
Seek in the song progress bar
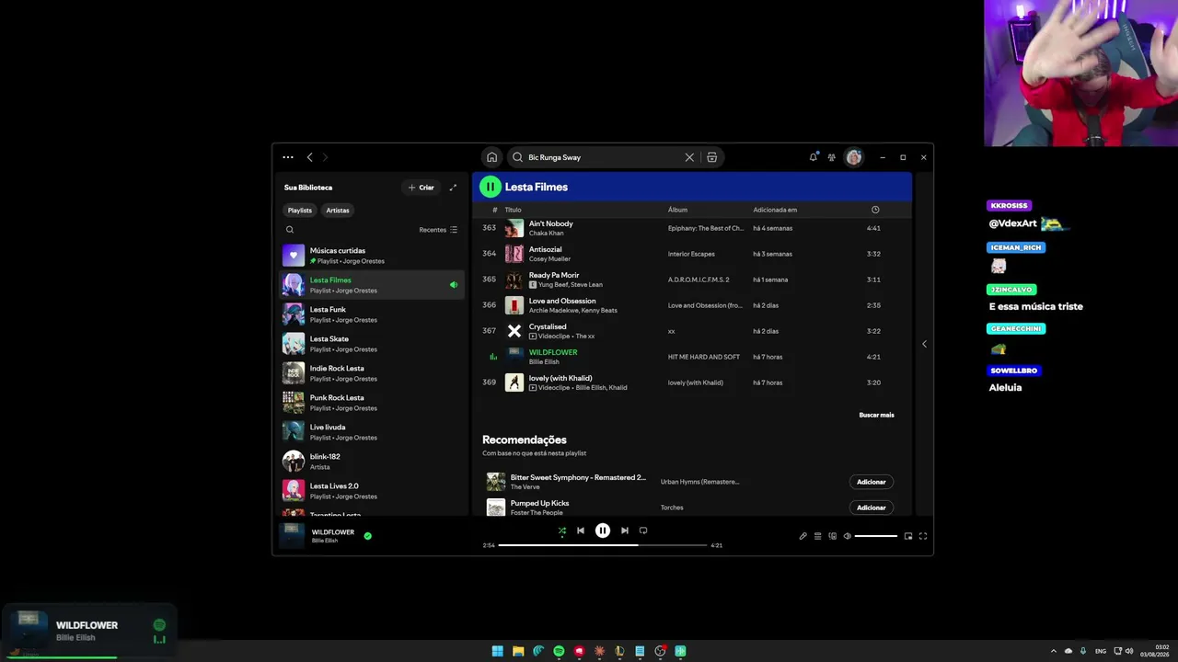[x=603, y=545]
